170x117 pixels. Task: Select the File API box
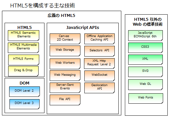coord(65,100)
